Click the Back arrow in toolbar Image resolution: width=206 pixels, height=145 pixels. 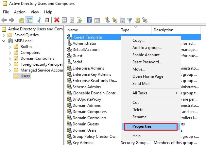pos(4,20)
